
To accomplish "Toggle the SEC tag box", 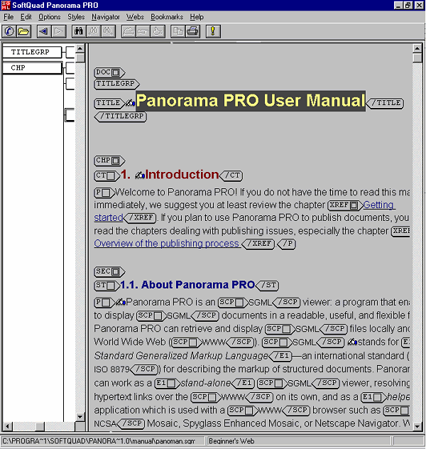I will (x=116, y=271).
